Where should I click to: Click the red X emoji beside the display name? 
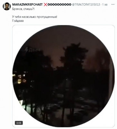pyautogui.click(x=45, y=5)
